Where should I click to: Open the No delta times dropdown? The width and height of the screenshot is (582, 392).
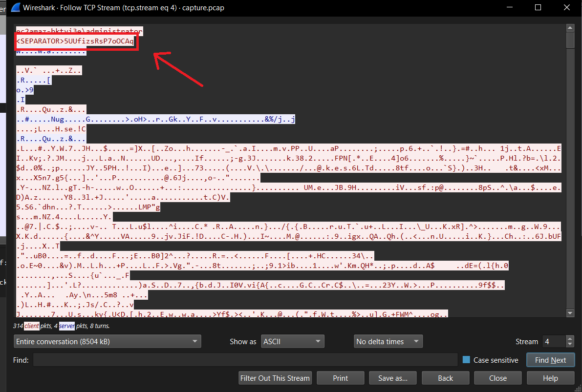point(388,341)
